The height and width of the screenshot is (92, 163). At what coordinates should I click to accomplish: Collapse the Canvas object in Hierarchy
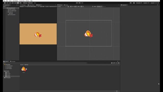[7, 12]
